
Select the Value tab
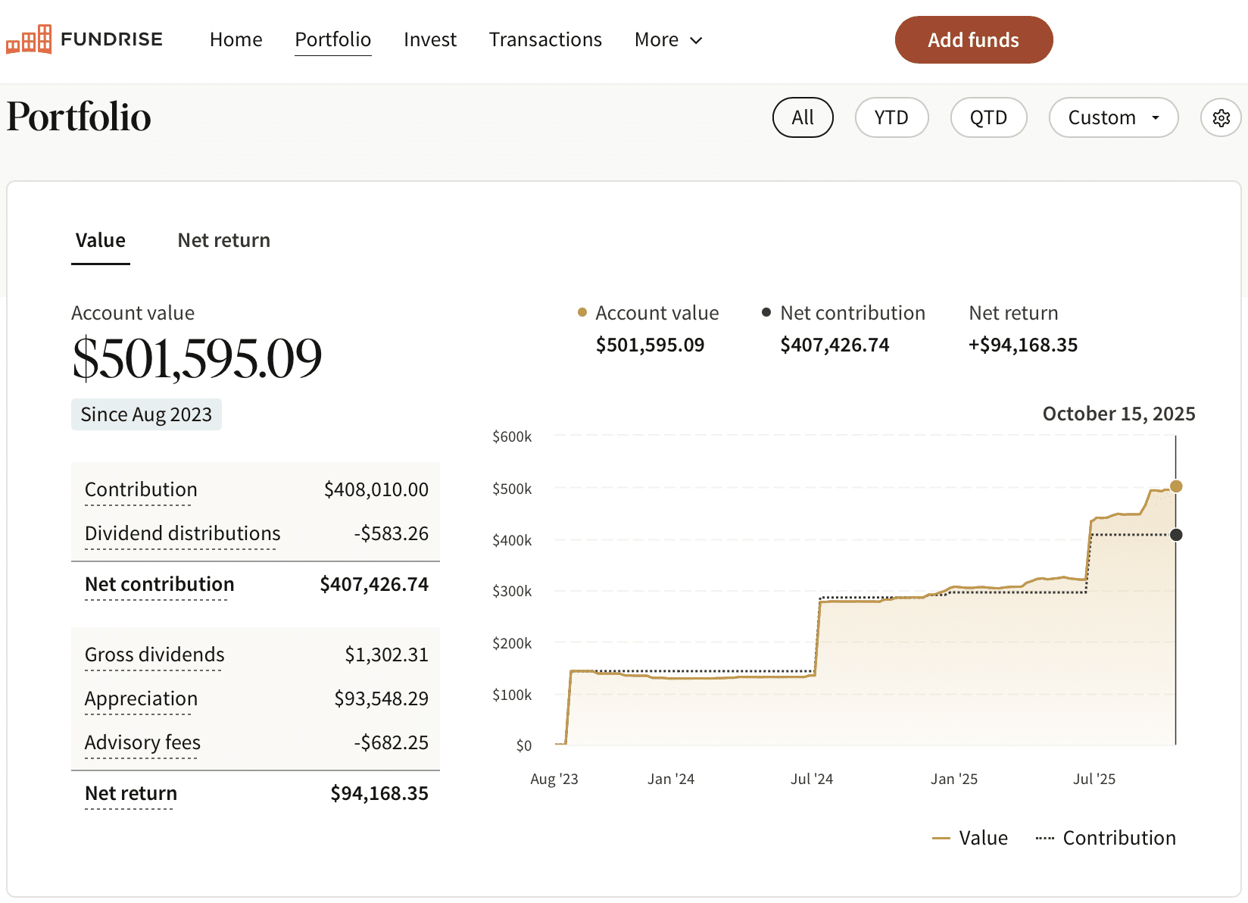pyautogui.click(x=101, y=241)
